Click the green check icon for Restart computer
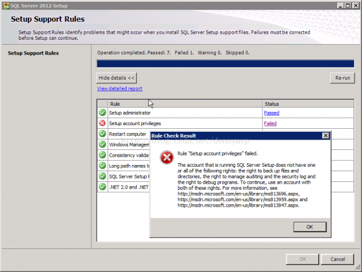The image size is (362, 272). (103, 134)
